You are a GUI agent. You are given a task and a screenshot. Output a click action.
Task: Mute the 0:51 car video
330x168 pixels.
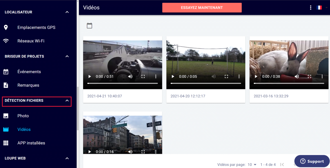tap(131, 76)
